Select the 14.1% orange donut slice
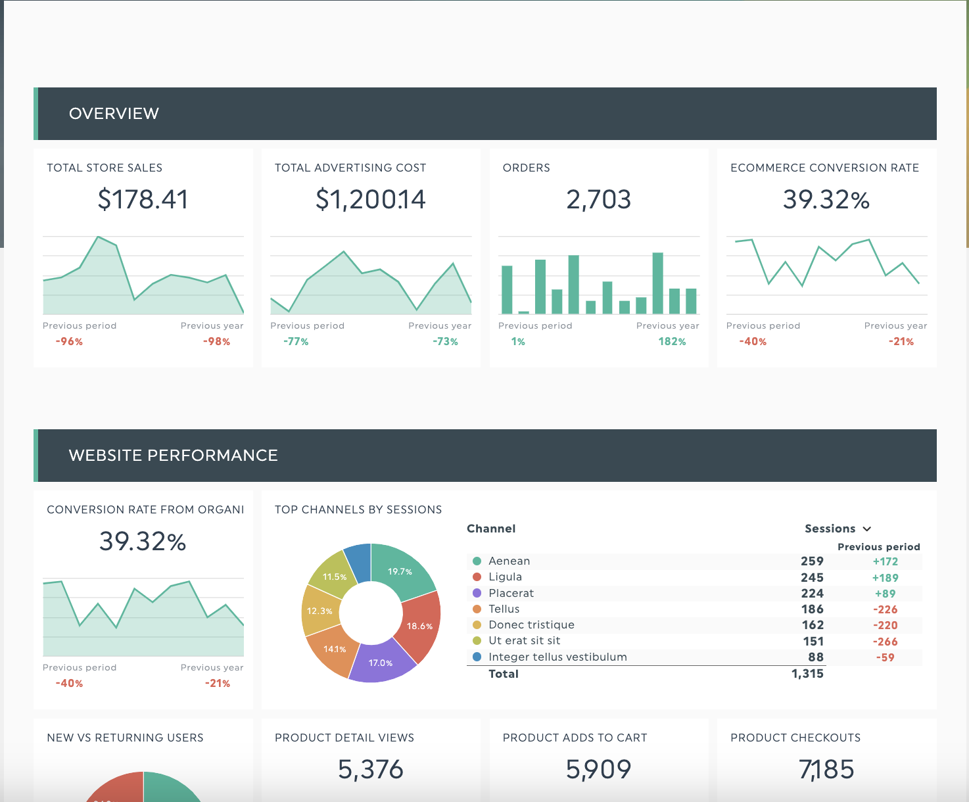The image size is (969, 802). [x=334, y=649]
